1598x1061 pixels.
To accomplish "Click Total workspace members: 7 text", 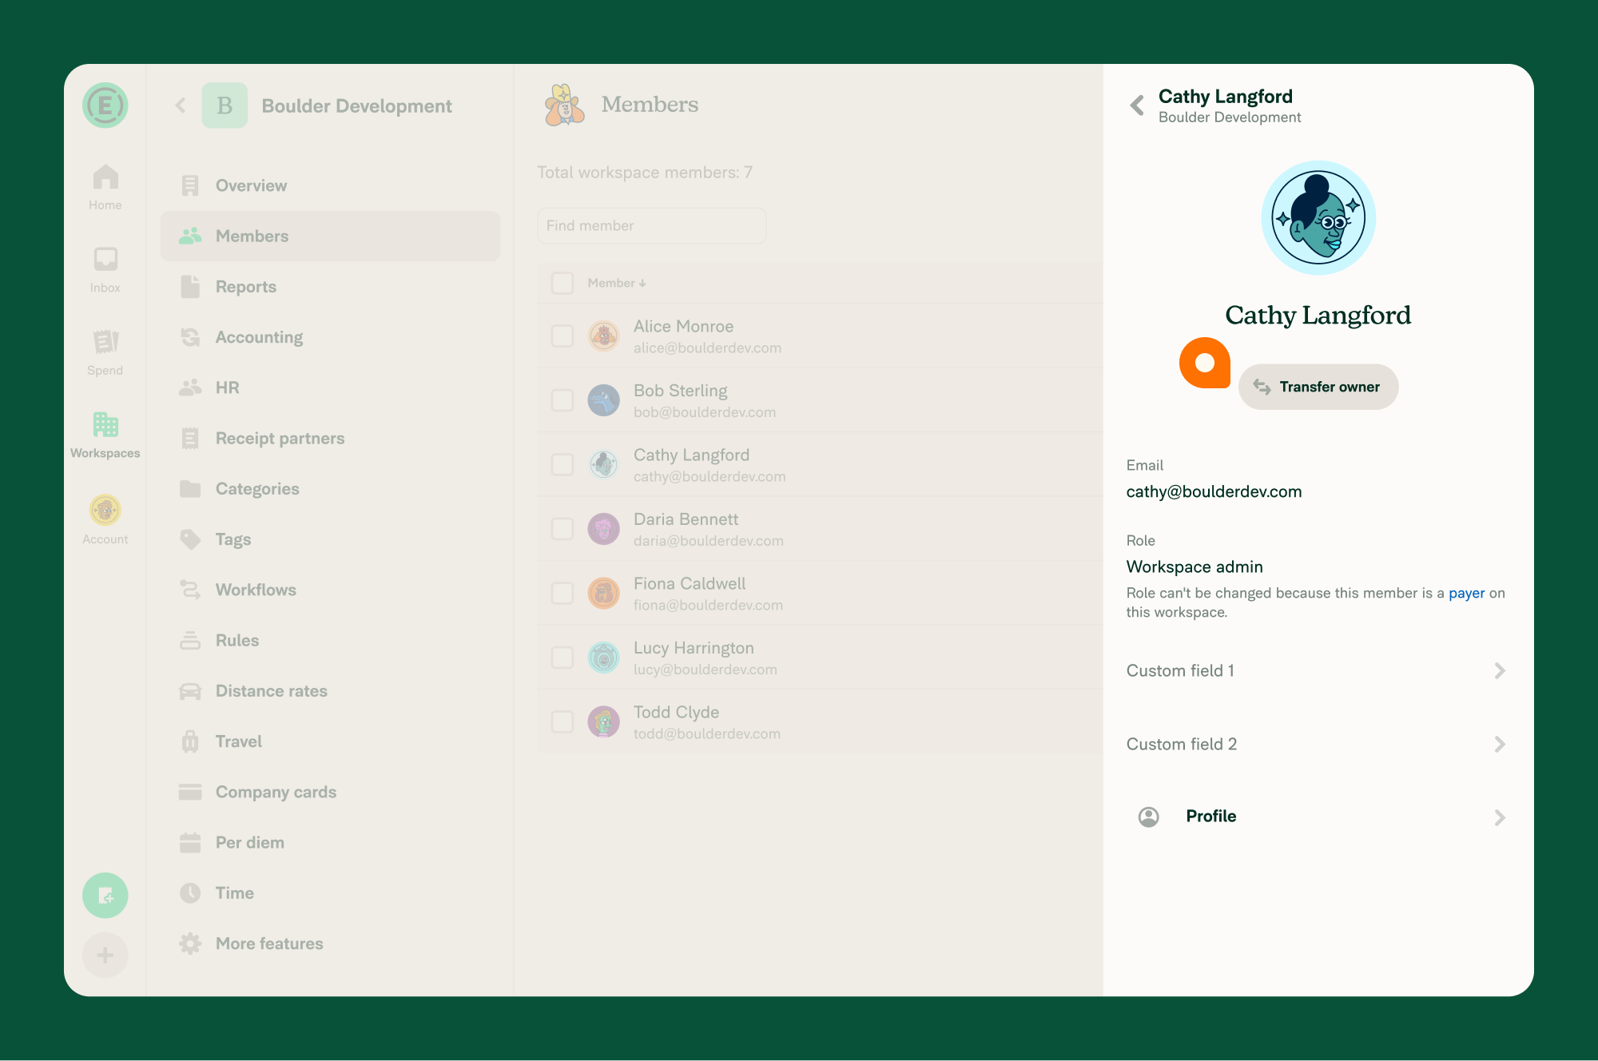I will click(645, 173).
